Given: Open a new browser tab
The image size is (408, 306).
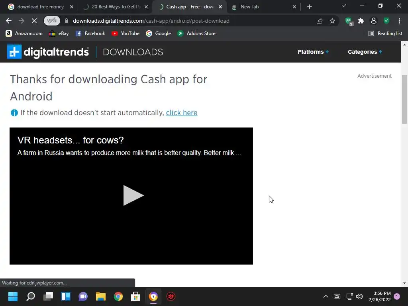Looking at the screenshot, I should [x=309, y=7].
